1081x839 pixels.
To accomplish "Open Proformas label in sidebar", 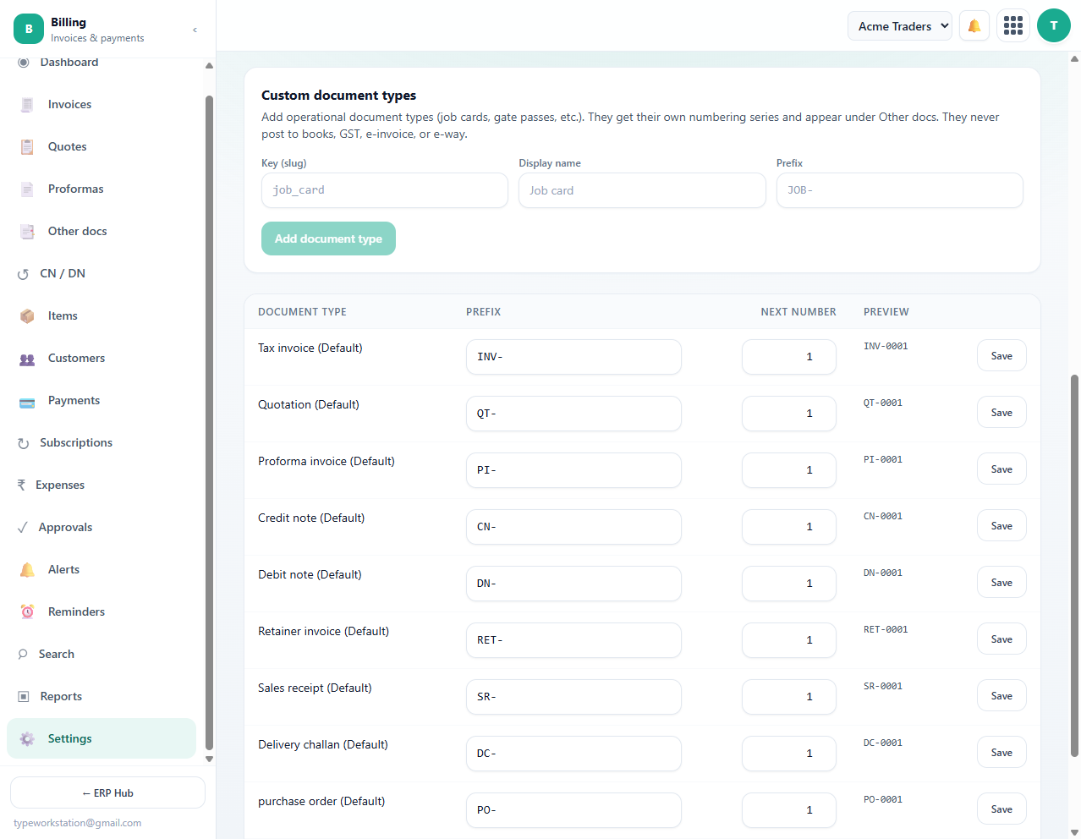I will pyautogui.click(x=76, y=189).
